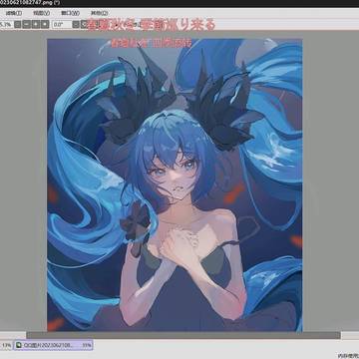Open the 窗口(W) window menu
Viewport: 359px width, 359px height.
click(71, 14)
